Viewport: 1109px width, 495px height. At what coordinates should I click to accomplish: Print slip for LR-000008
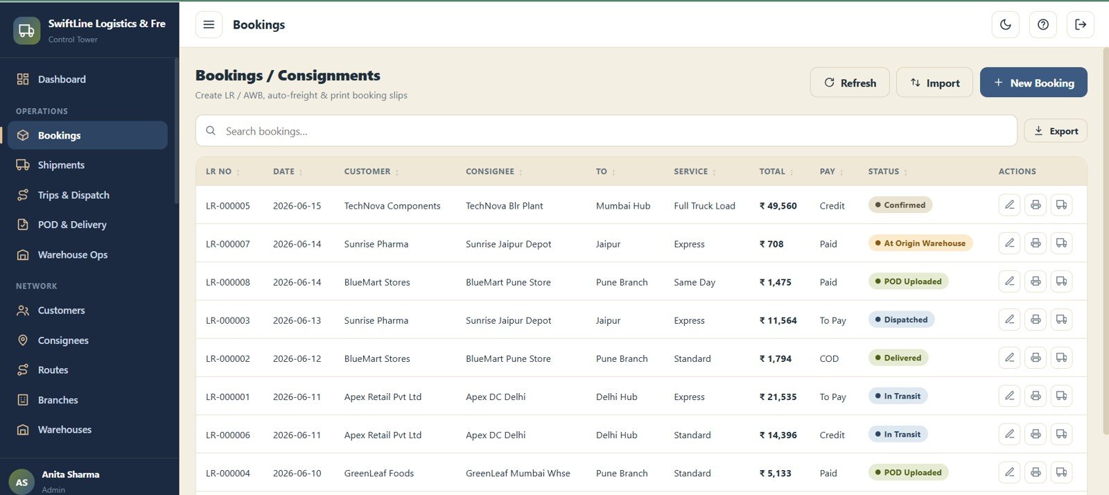(x=1036, y=281)
